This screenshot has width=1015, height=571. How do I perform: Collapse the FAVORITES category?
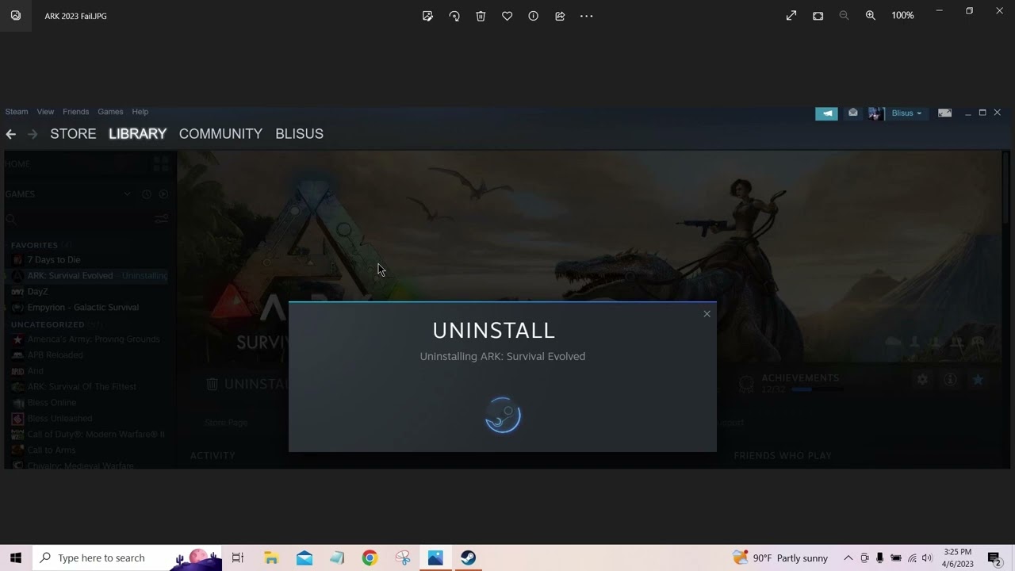tap(34, 246)
